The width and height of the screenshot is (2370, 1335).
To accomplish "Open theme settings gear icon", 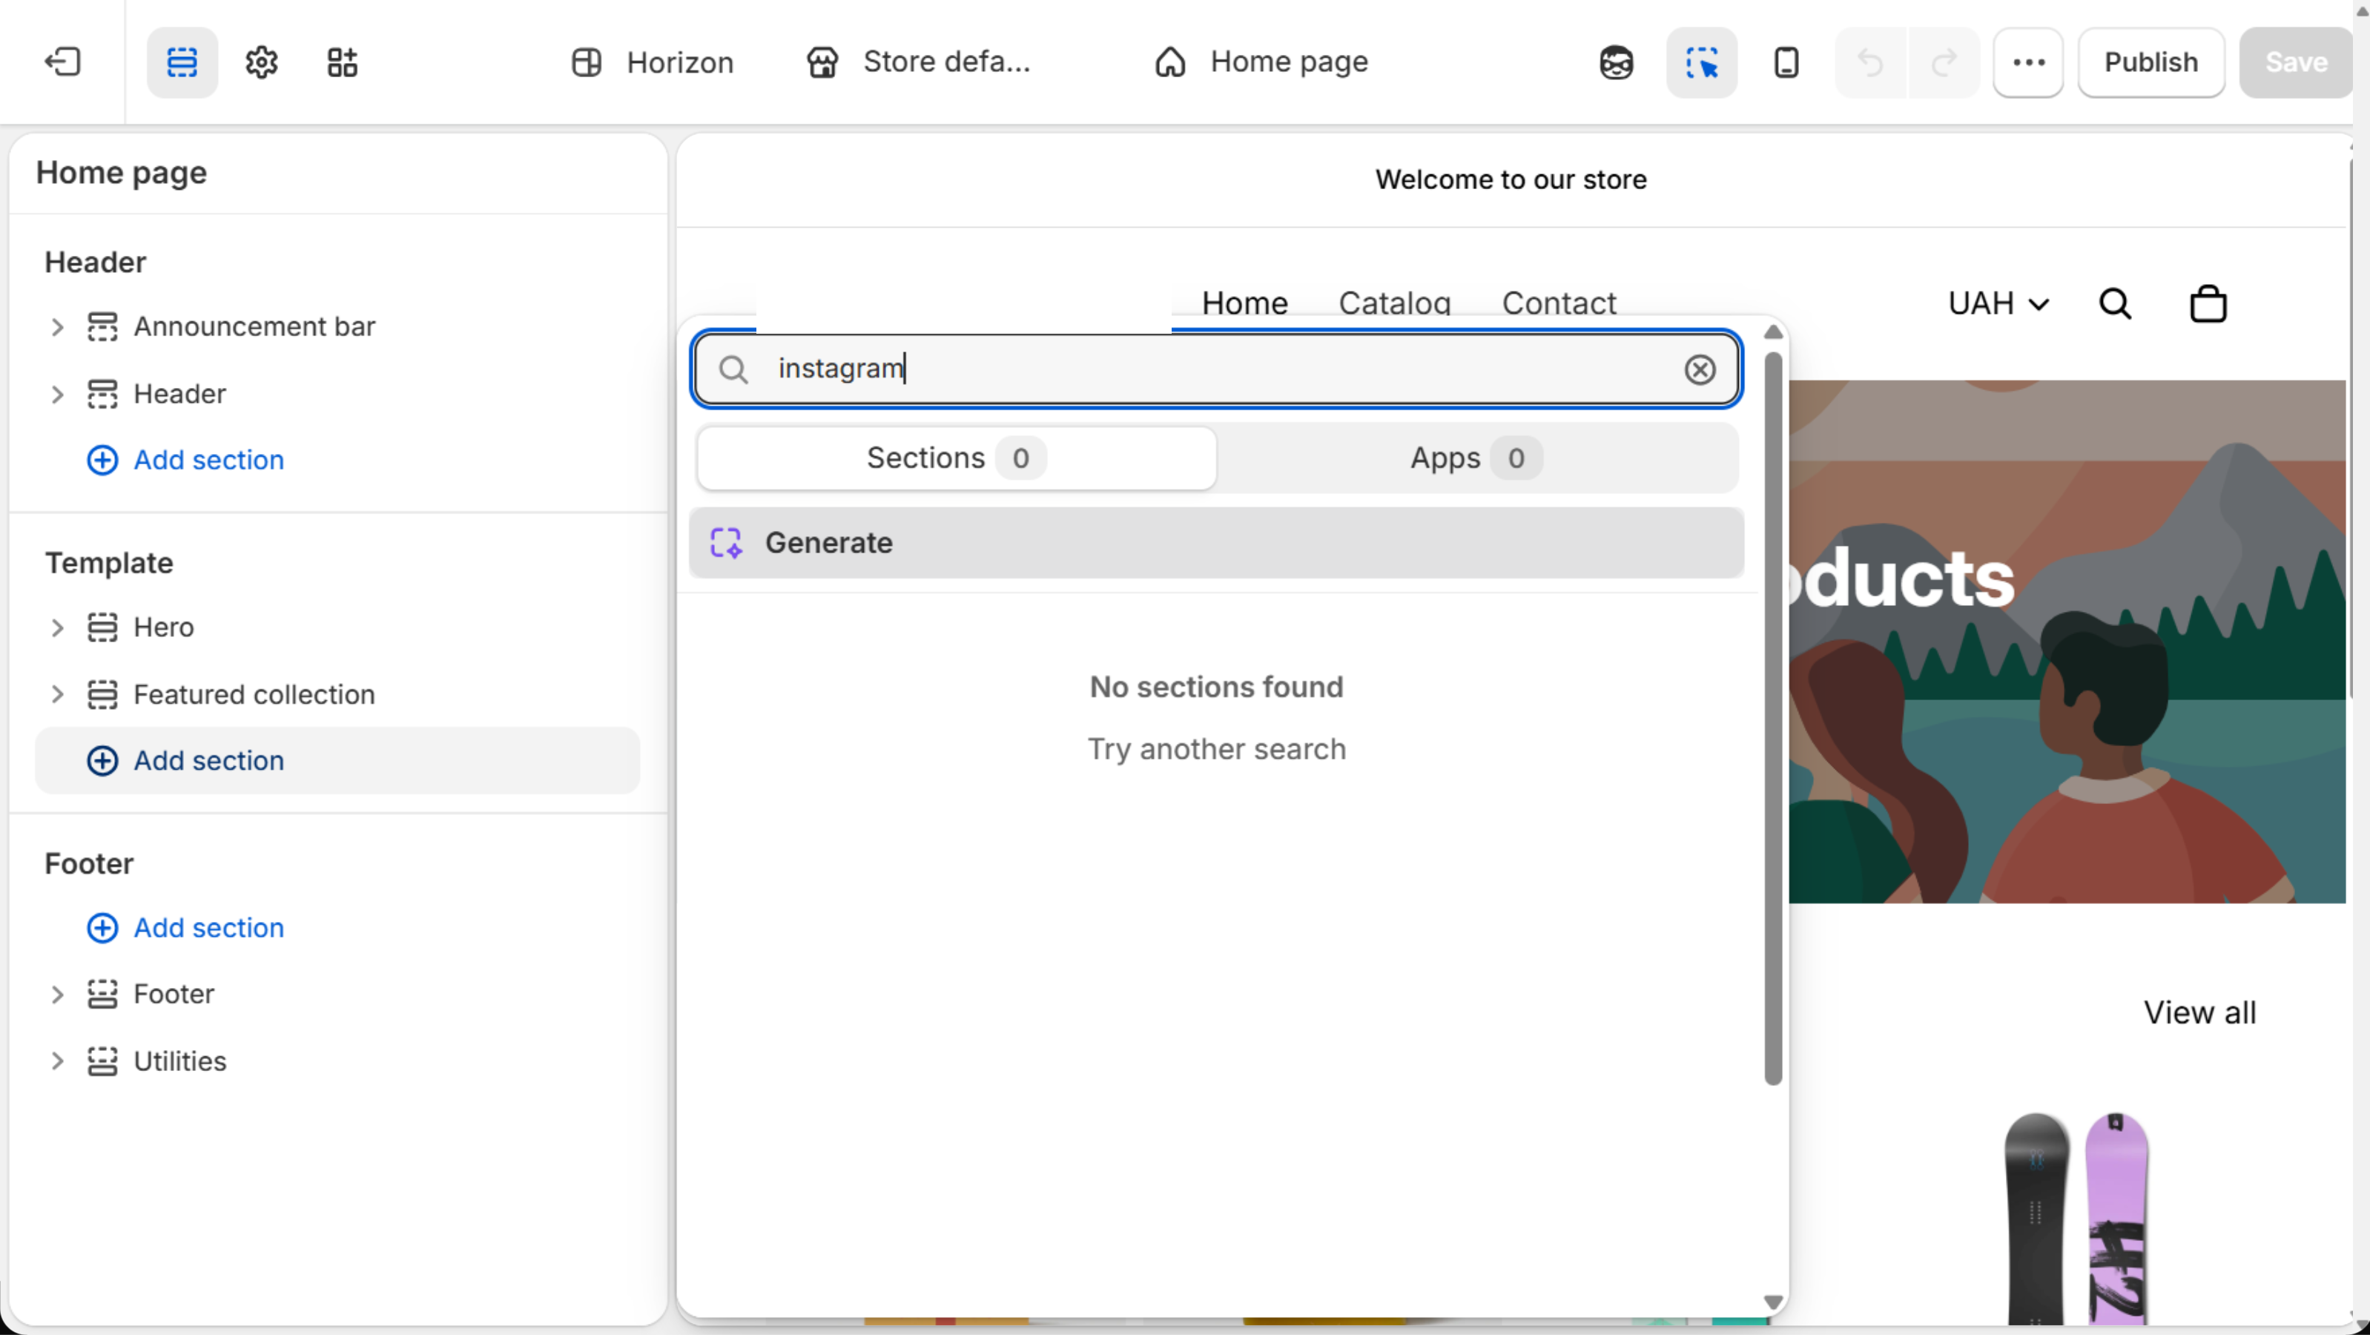I will point(261,62).
